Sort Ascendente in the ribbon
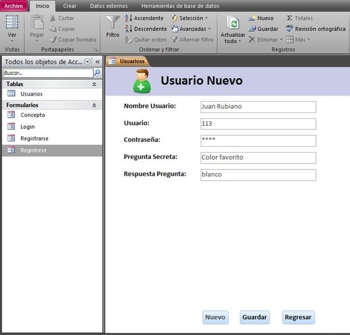350x335 pixels. point(144,18)
